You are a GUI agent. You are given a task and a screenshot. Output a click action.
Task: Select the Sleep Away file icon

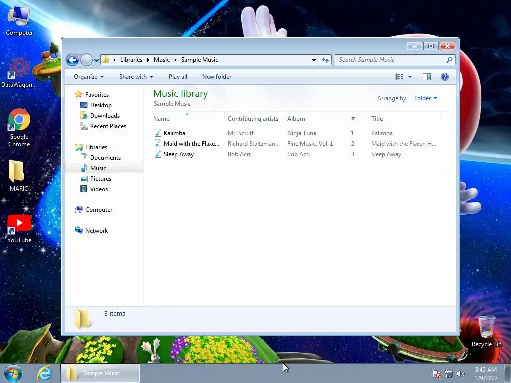pos(158,154)
